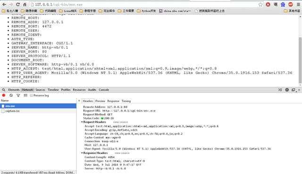Click the page's vertical scrollbar thumb
Screen dimensions: 302x174
point(300,61)
